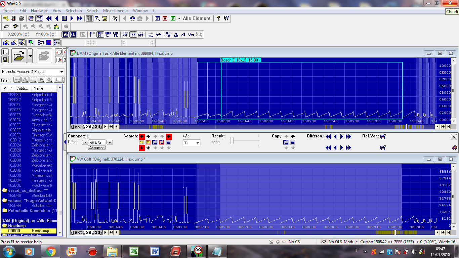The image size is (459, 258).
Task: Expand Potentielle Kennfelder folder in tree
Action: point(5,211)
